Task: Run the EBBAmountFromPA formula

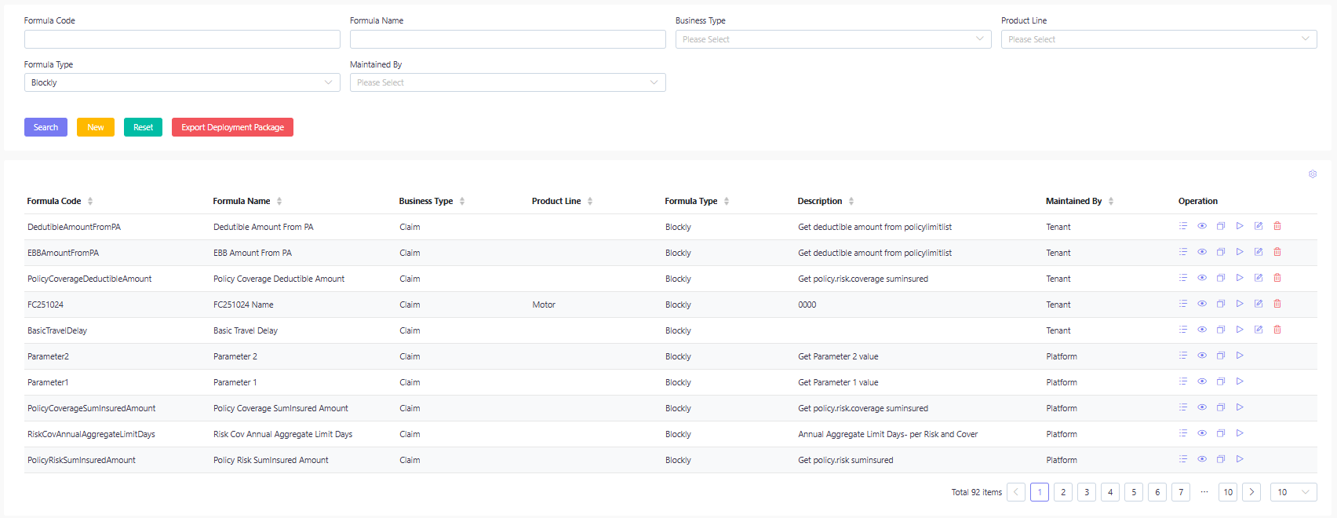Action: (1240, 252)
